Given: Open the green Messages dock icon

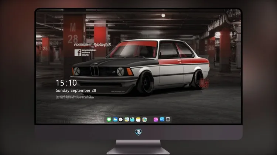Looking at the screenshot, I should tap(109, 120).
